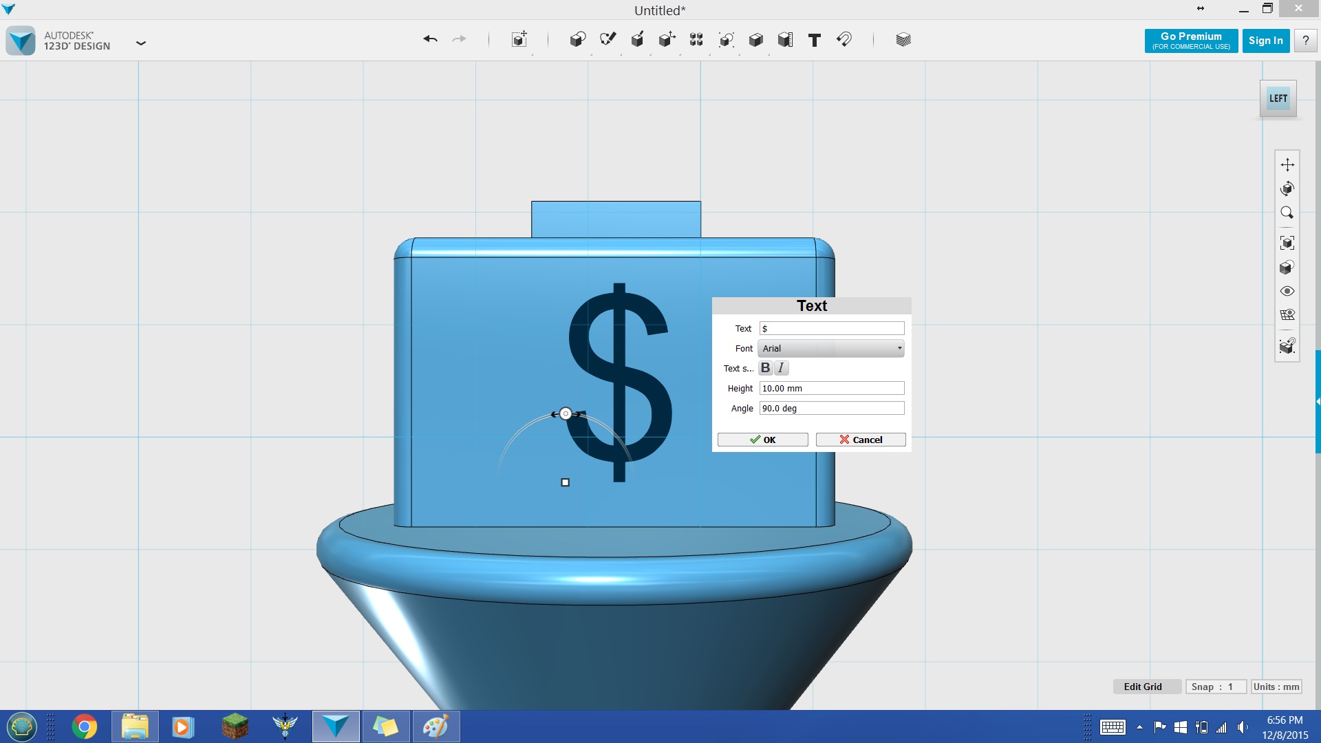Screen dimensions: 1321x743
Task: Click the 123D Design logo icon
Action: [21, 41]
